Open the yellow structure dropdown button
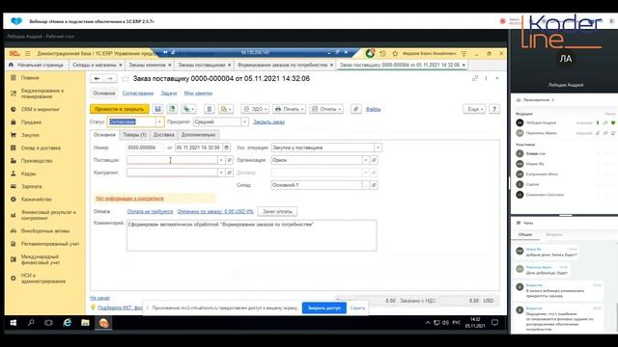This screenshot has height=347, width=618. point(226,109)
